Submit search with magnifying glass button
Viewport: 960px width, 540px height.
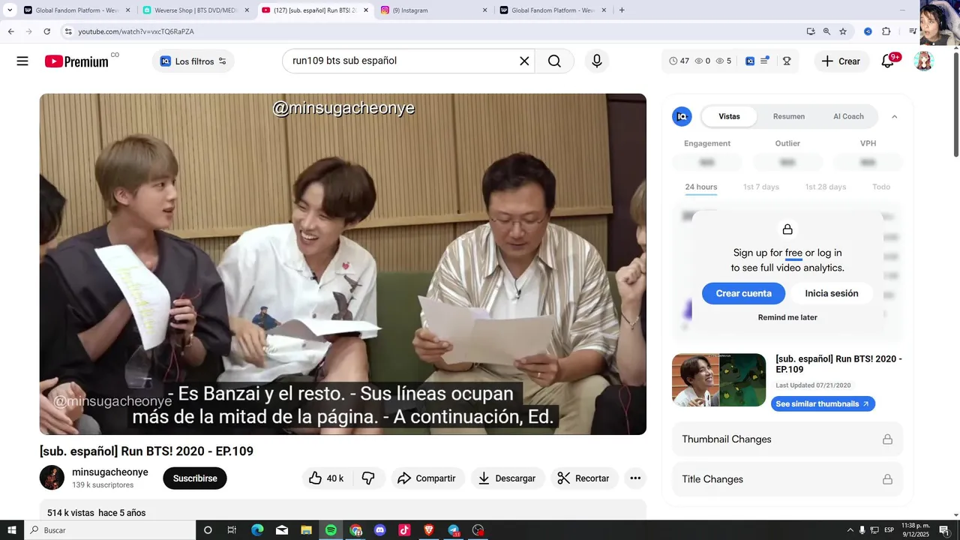coord(554,61)
